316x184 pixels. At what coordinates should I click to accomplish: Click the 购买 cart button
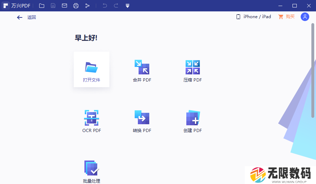286,17
